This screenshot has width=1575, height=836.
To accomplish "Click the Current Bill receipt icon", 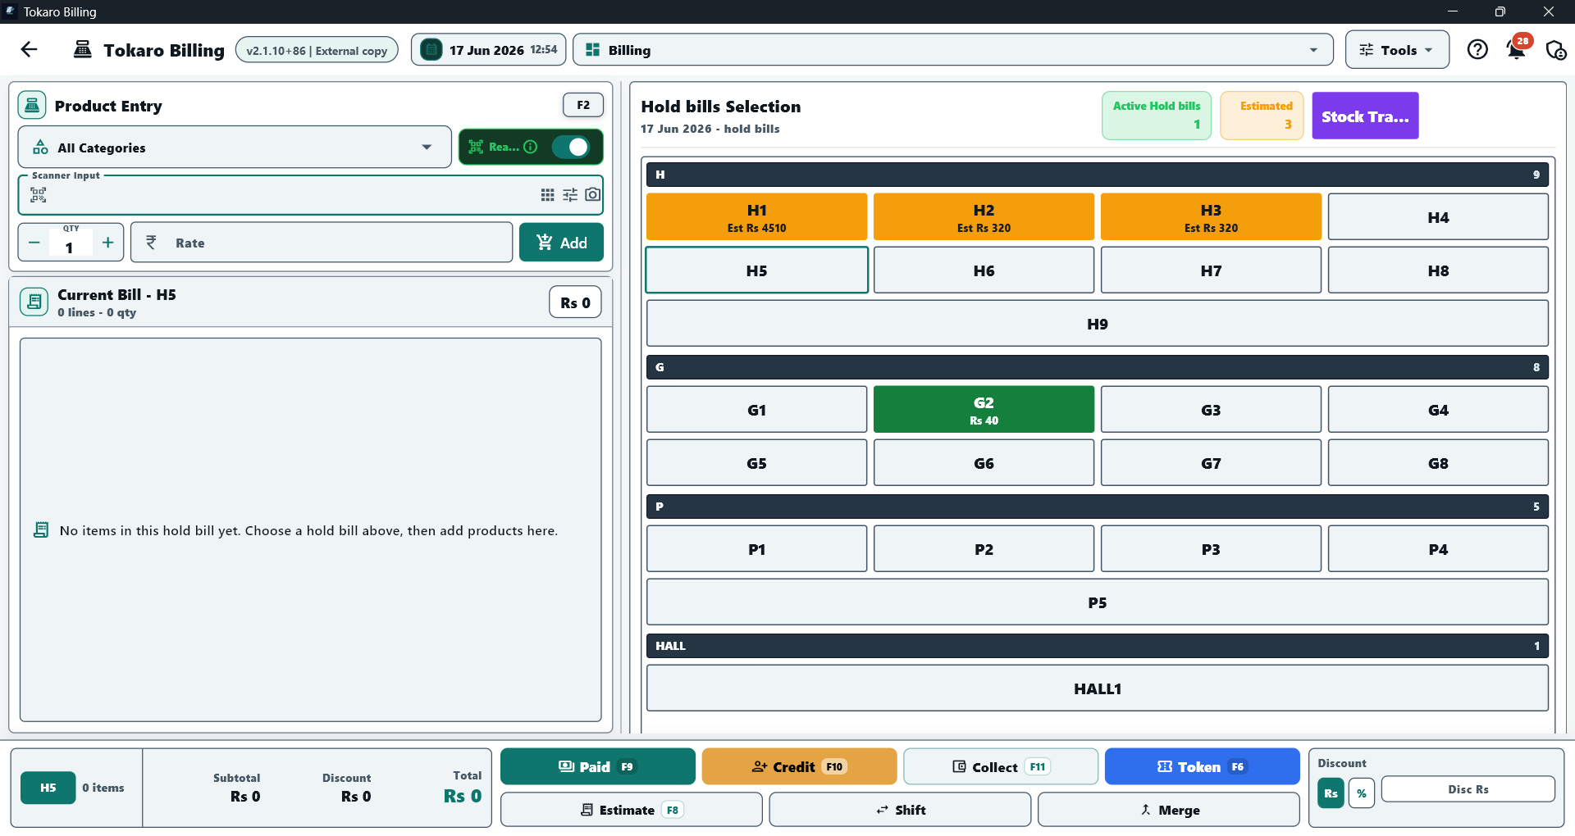I will [x=34, y=302].
